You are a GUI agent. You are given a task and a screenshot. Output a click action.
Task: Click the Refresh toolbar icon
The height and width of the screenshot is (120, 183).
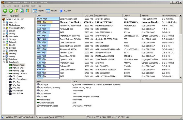click(22, 11)
